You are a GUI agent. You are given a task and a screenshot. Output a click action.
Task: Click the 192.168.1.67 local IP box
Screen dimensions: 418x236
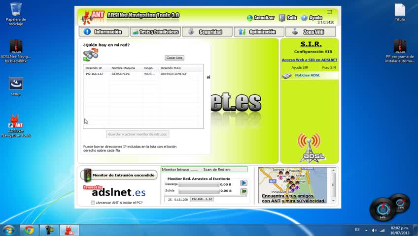[202, 199]
